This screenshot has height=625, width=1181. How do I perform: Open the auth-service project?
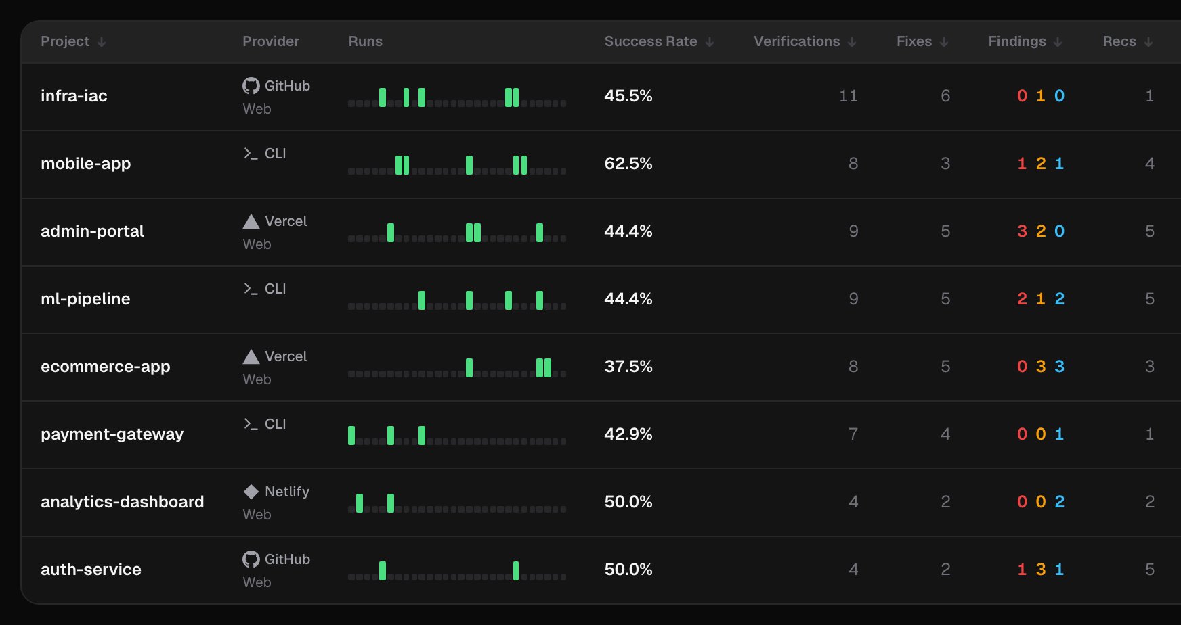click(91, 570)
